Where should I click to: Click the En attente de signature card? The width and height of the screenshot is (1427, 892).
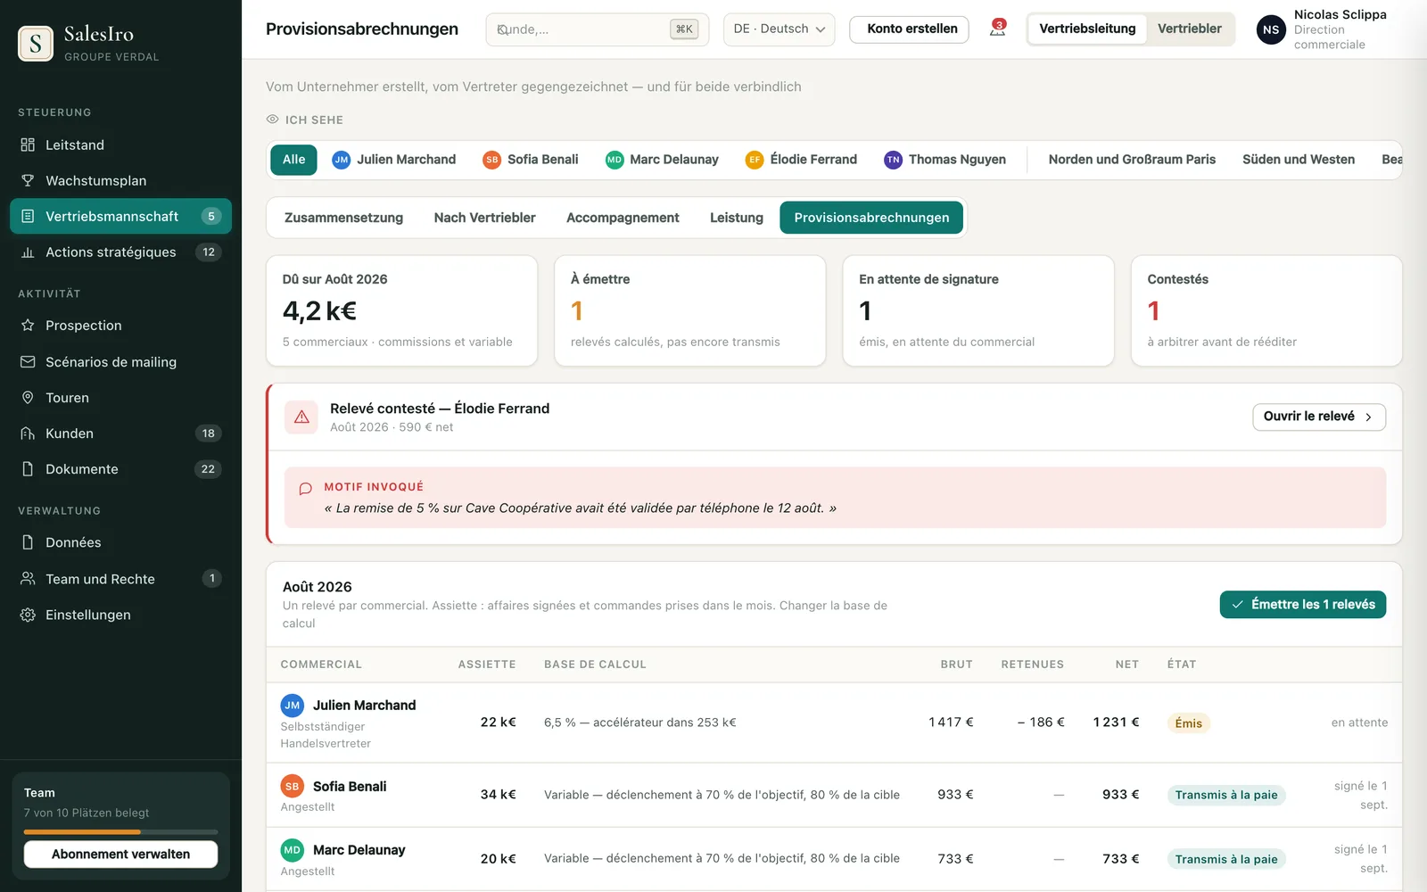coord(977,310)
